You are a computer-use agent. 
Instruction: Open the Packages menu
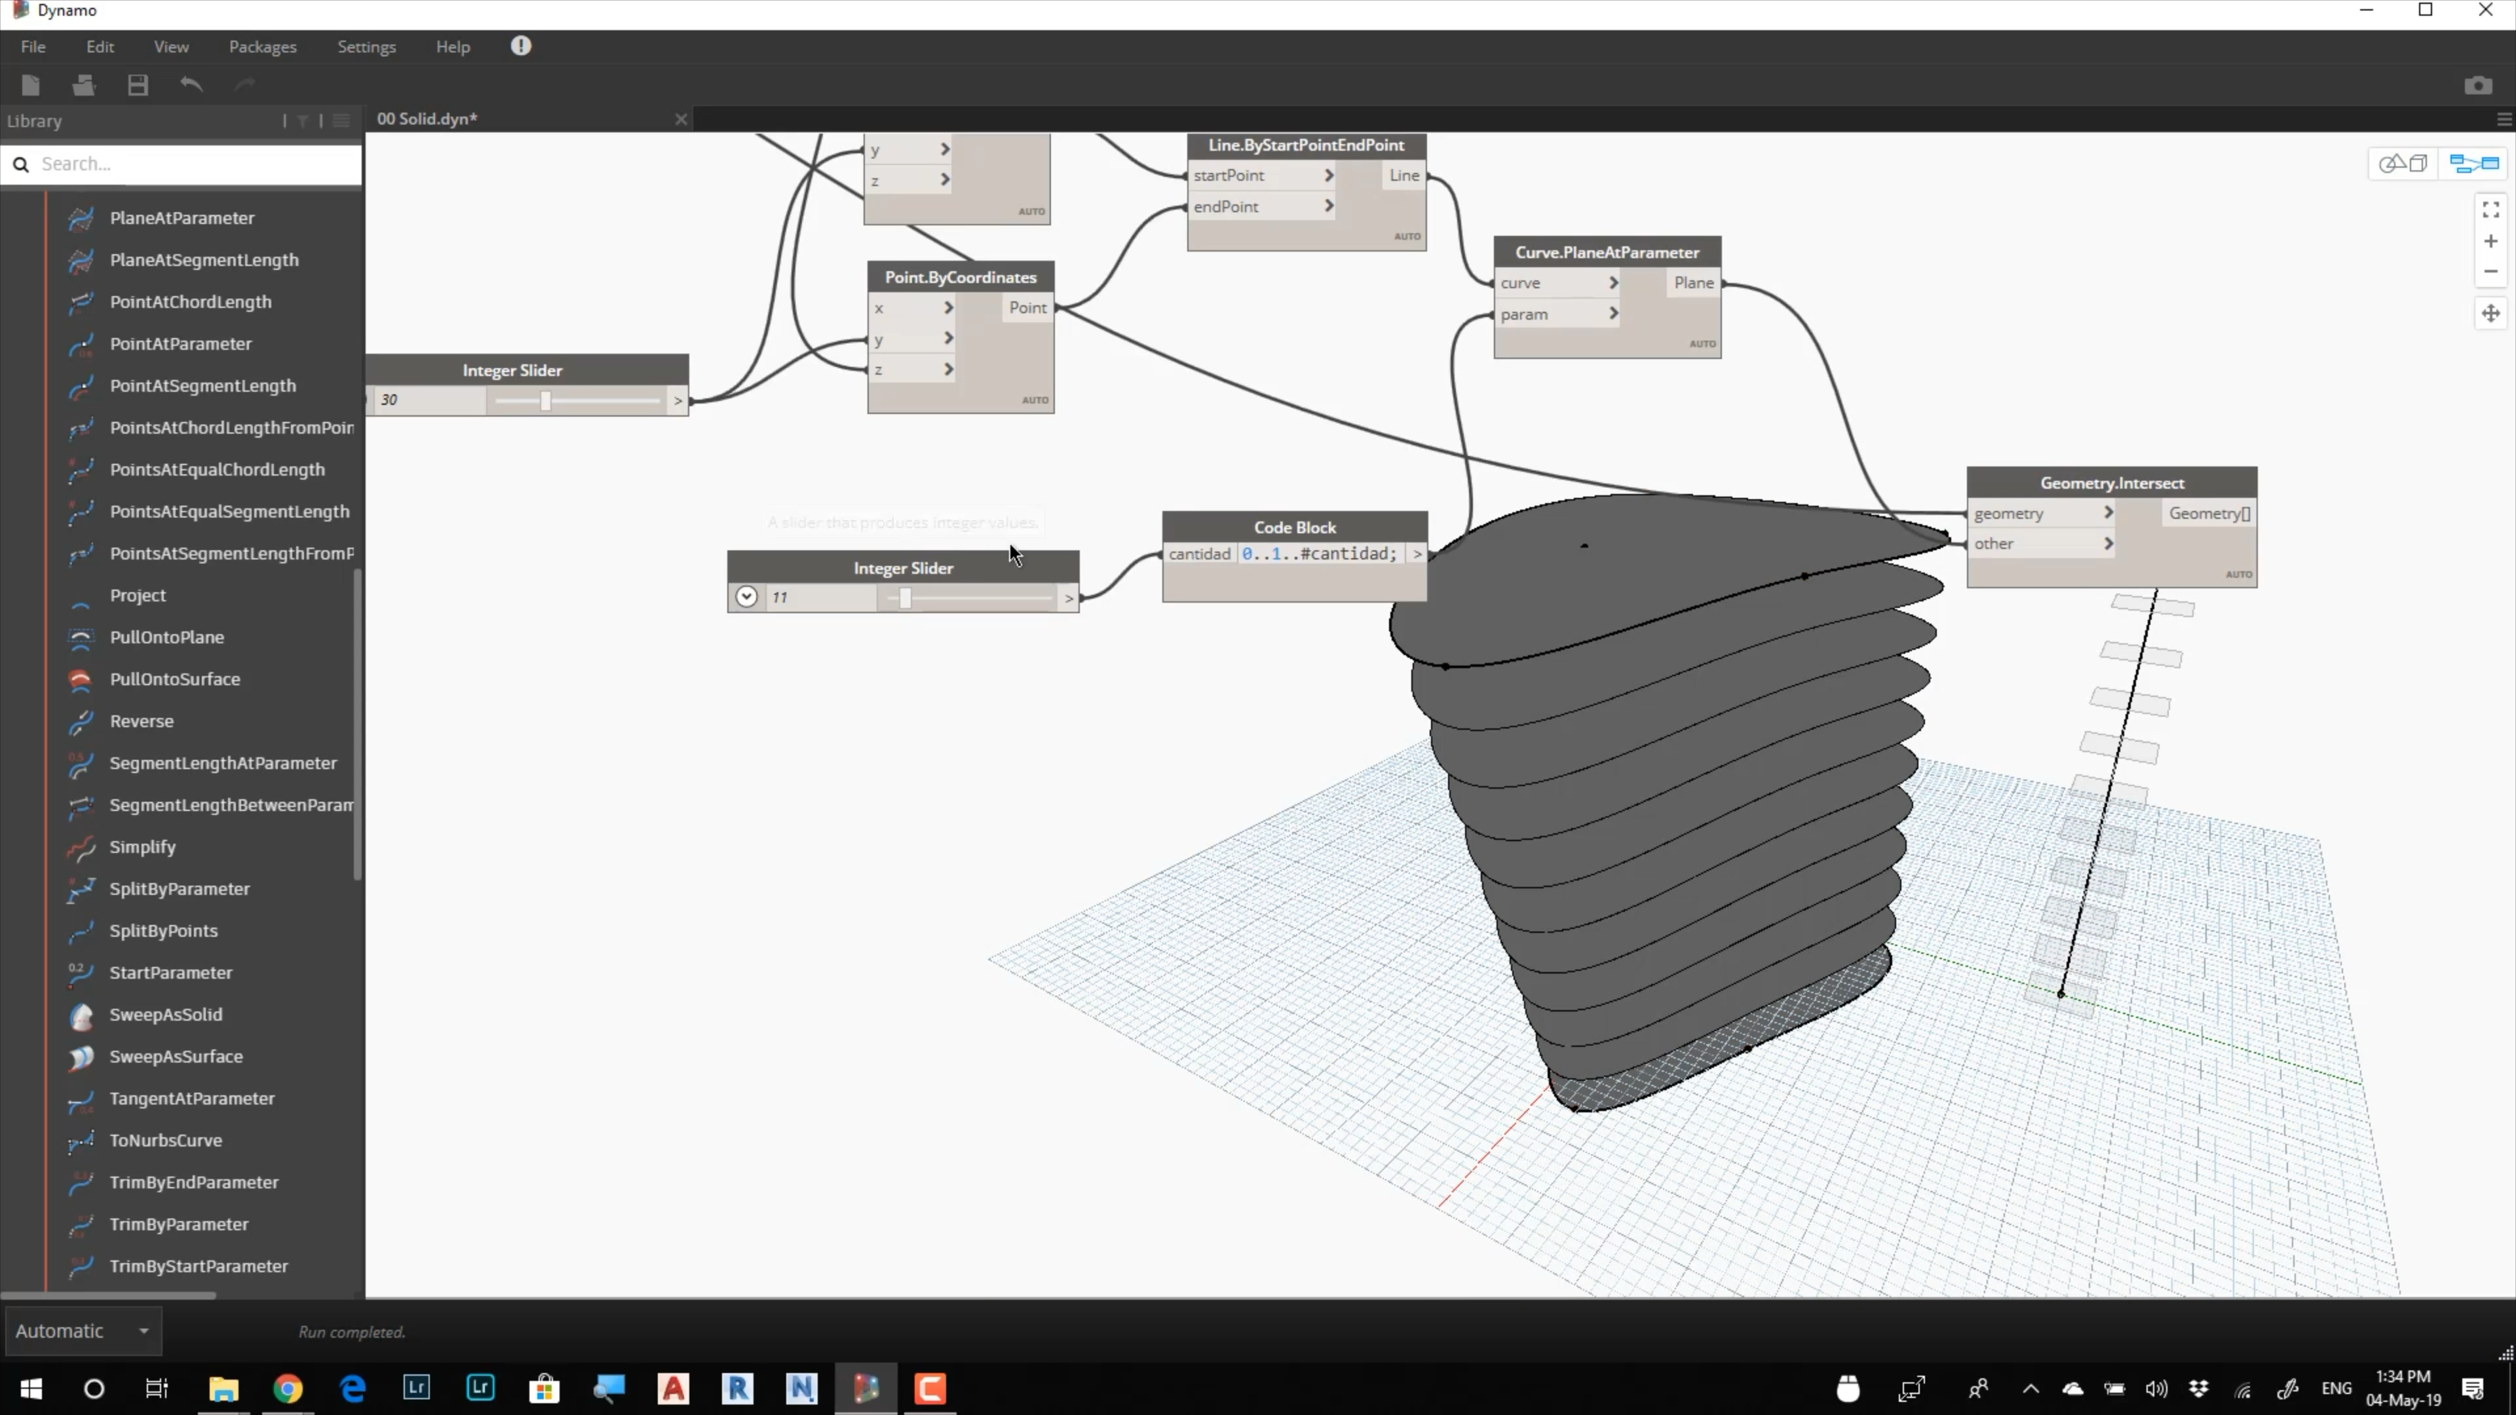pyautogui.click(x=262, y=47)
